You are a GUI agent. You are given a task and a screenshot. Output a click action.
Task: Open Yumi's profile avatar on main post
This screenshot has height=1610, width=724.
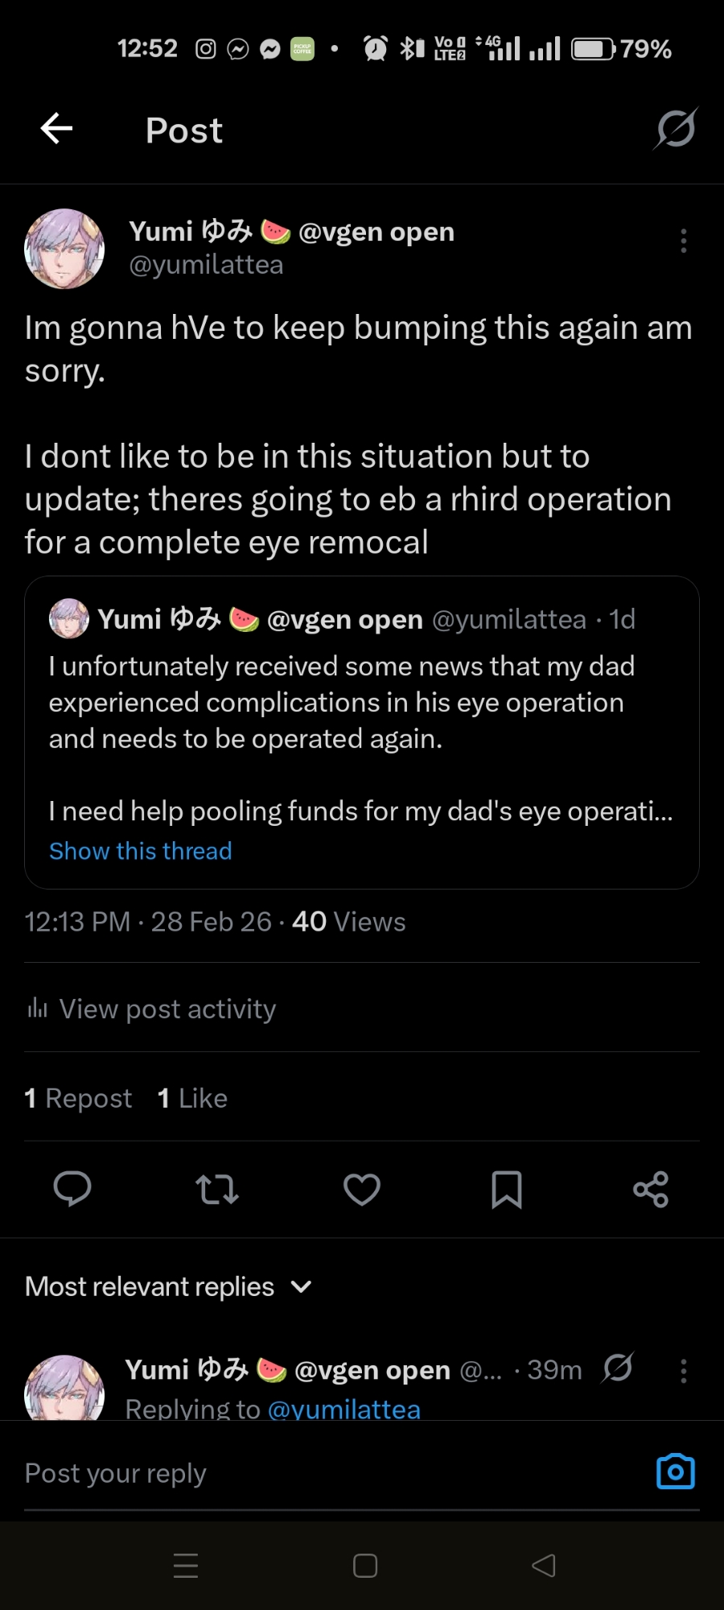(x=64, y=249)
